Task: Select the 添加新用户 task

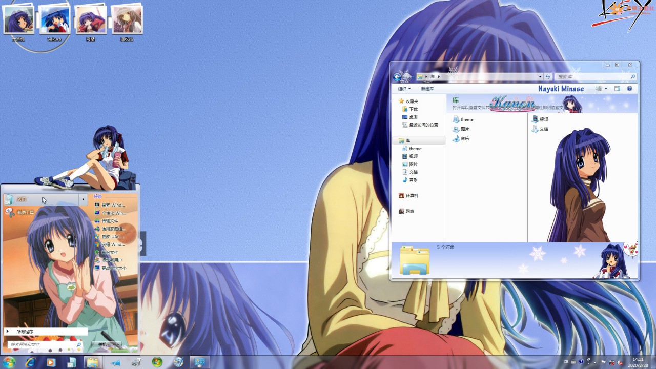Action: [108, 260]
